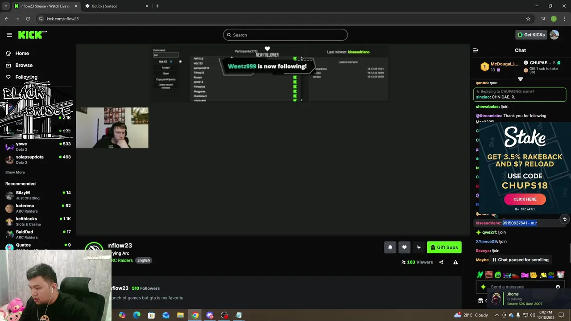Go to Home in the sidebar
Image resolution: width=571 pixels, height=321 pixels.
point(22,53)
